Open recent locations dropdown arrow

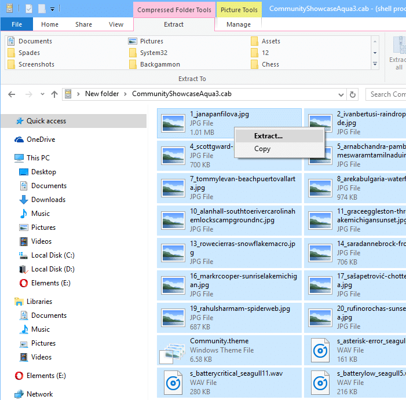[42, 94]
